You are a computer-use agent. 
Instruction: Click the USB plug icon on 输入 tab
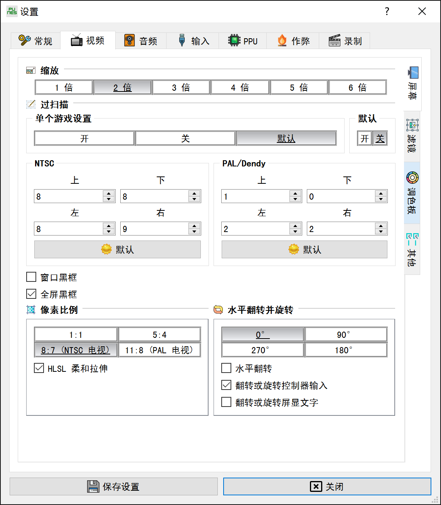[182, 41]
